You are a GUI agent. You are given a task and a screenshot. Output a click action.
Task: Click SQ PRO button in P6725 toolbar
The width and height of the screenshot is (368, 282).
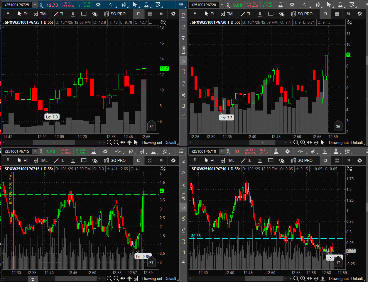tap(115, 14)
